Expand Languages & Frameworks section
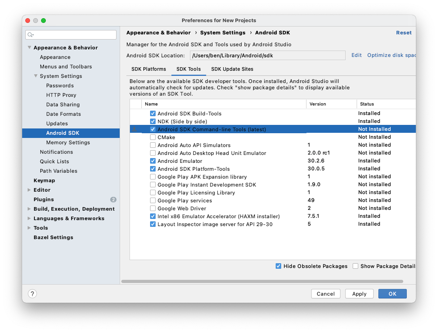The height and width of the screenshot is (332, 438). coord(29,219)
